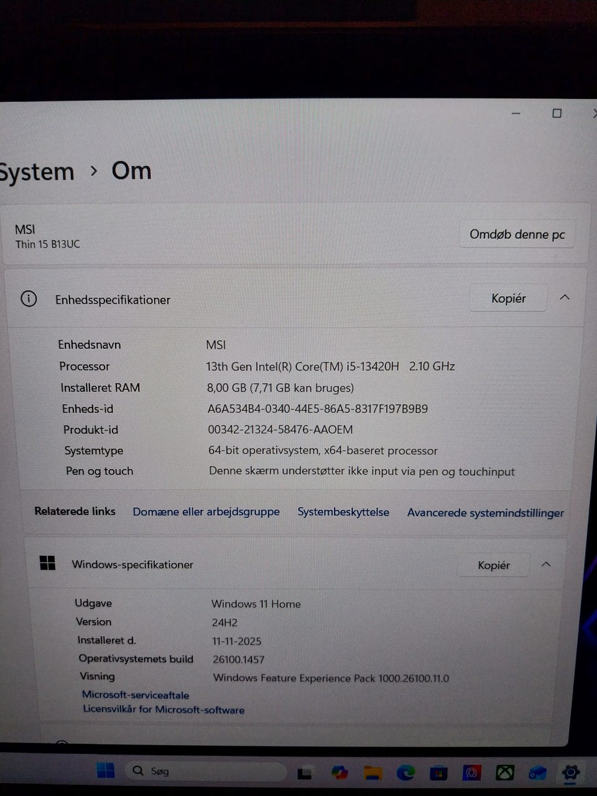Click the install date 11-11-2025
597x796 pixels.
237,641
